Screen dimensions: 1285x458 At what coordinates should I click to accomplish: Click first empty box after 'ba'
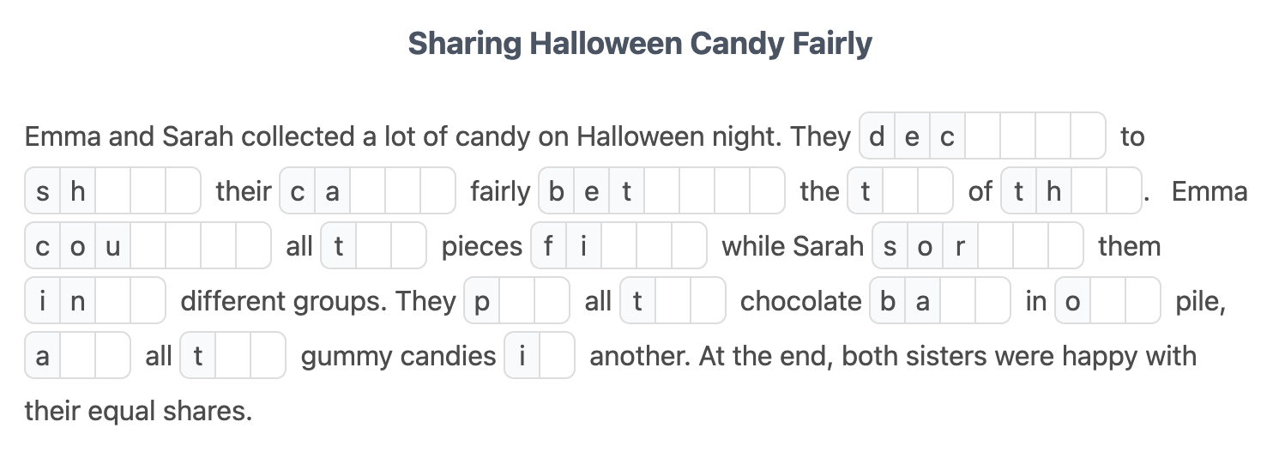click(957, 301)
